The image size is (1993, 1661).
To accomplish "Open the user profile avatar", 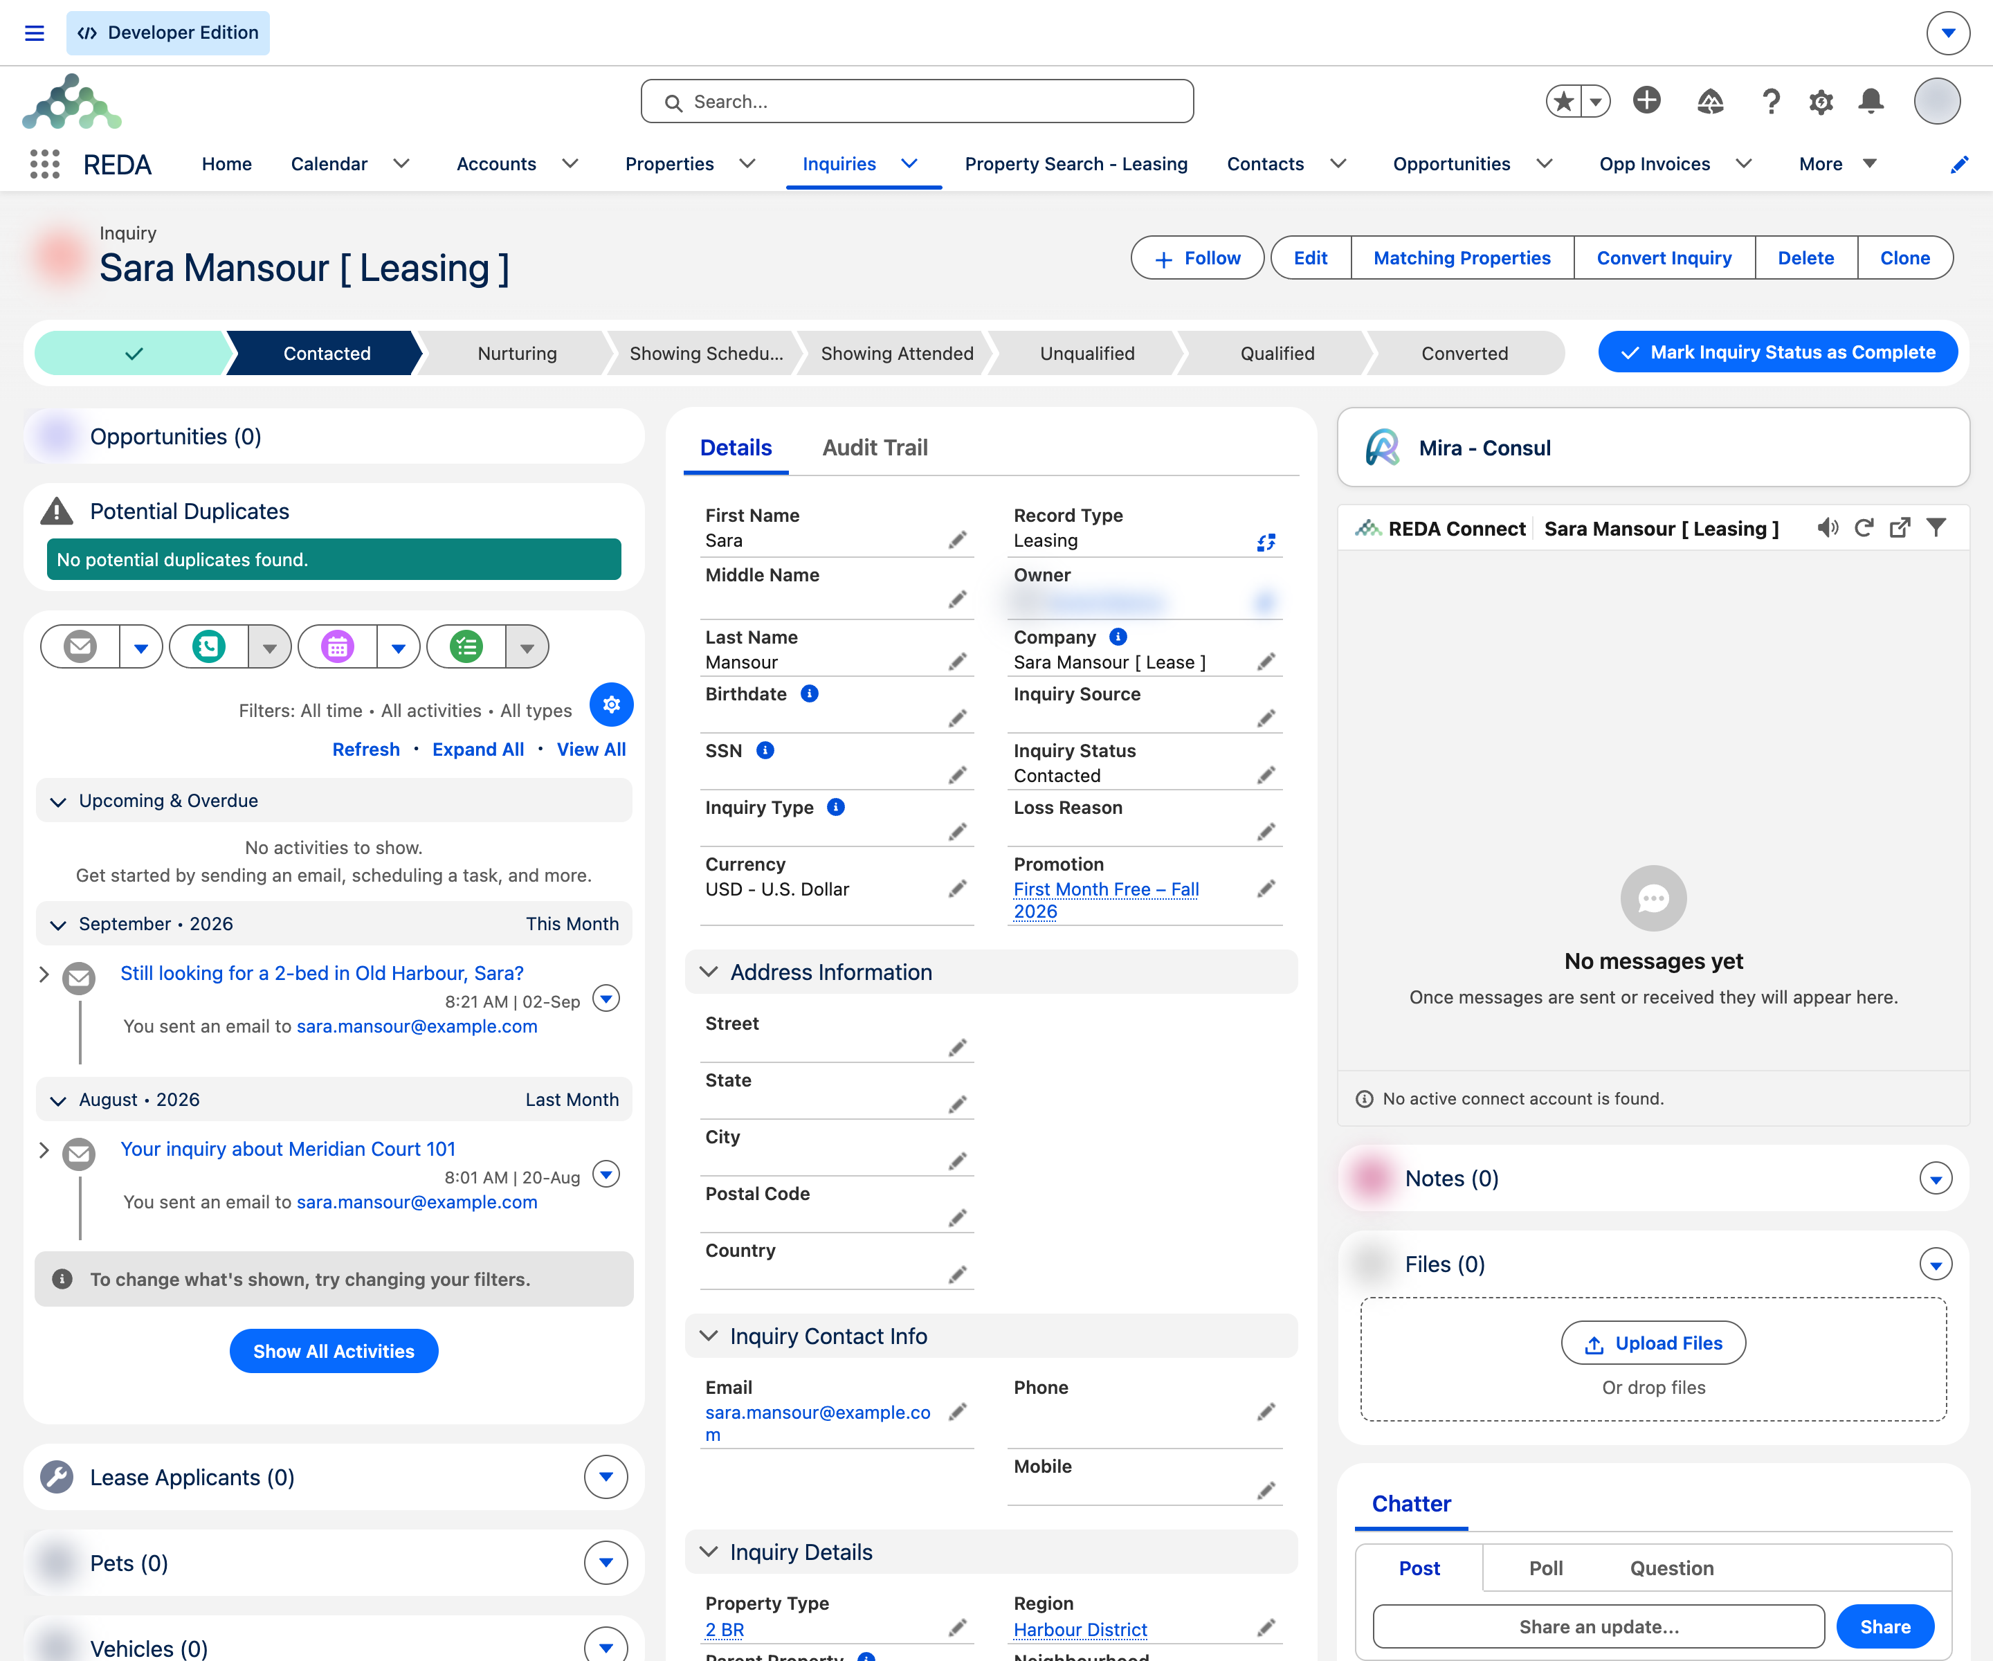I will click(1937, 100).
